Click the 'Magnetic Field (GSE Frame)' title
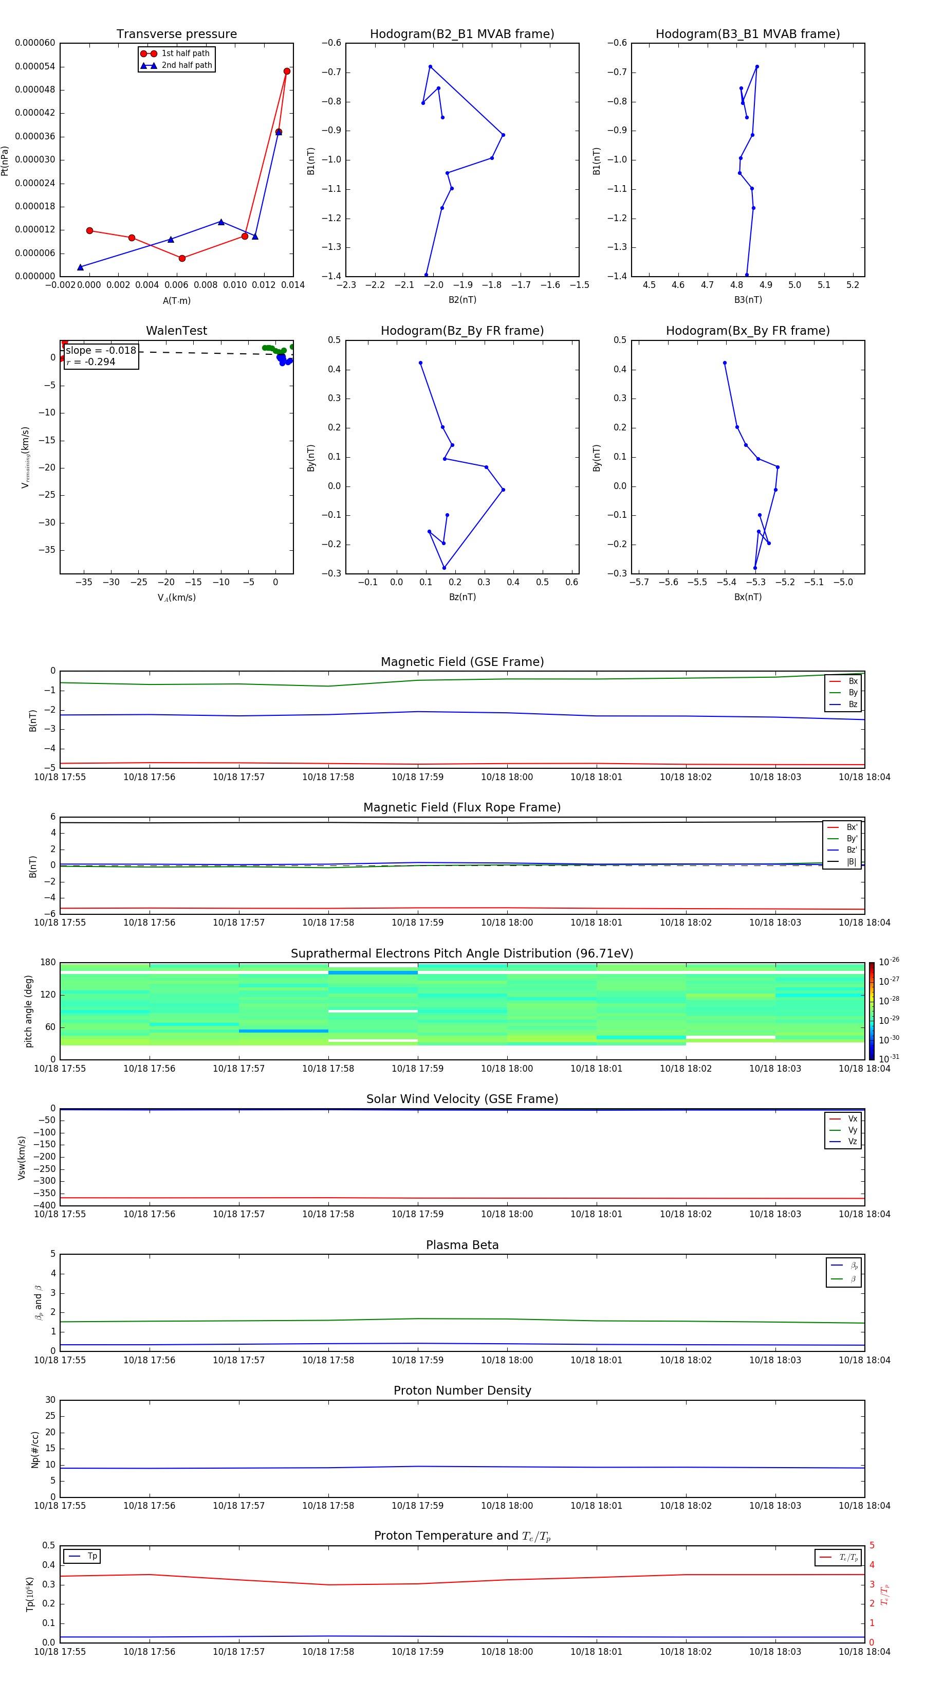Image resolution: width=925 pixels, height=1697 pixels. tap(462, 661)
